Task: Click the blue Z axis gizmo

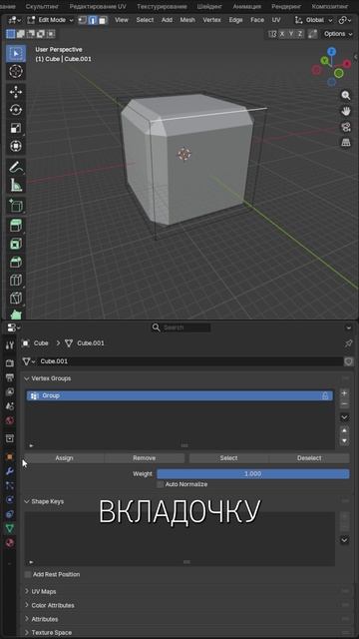Action: point(332,51)
